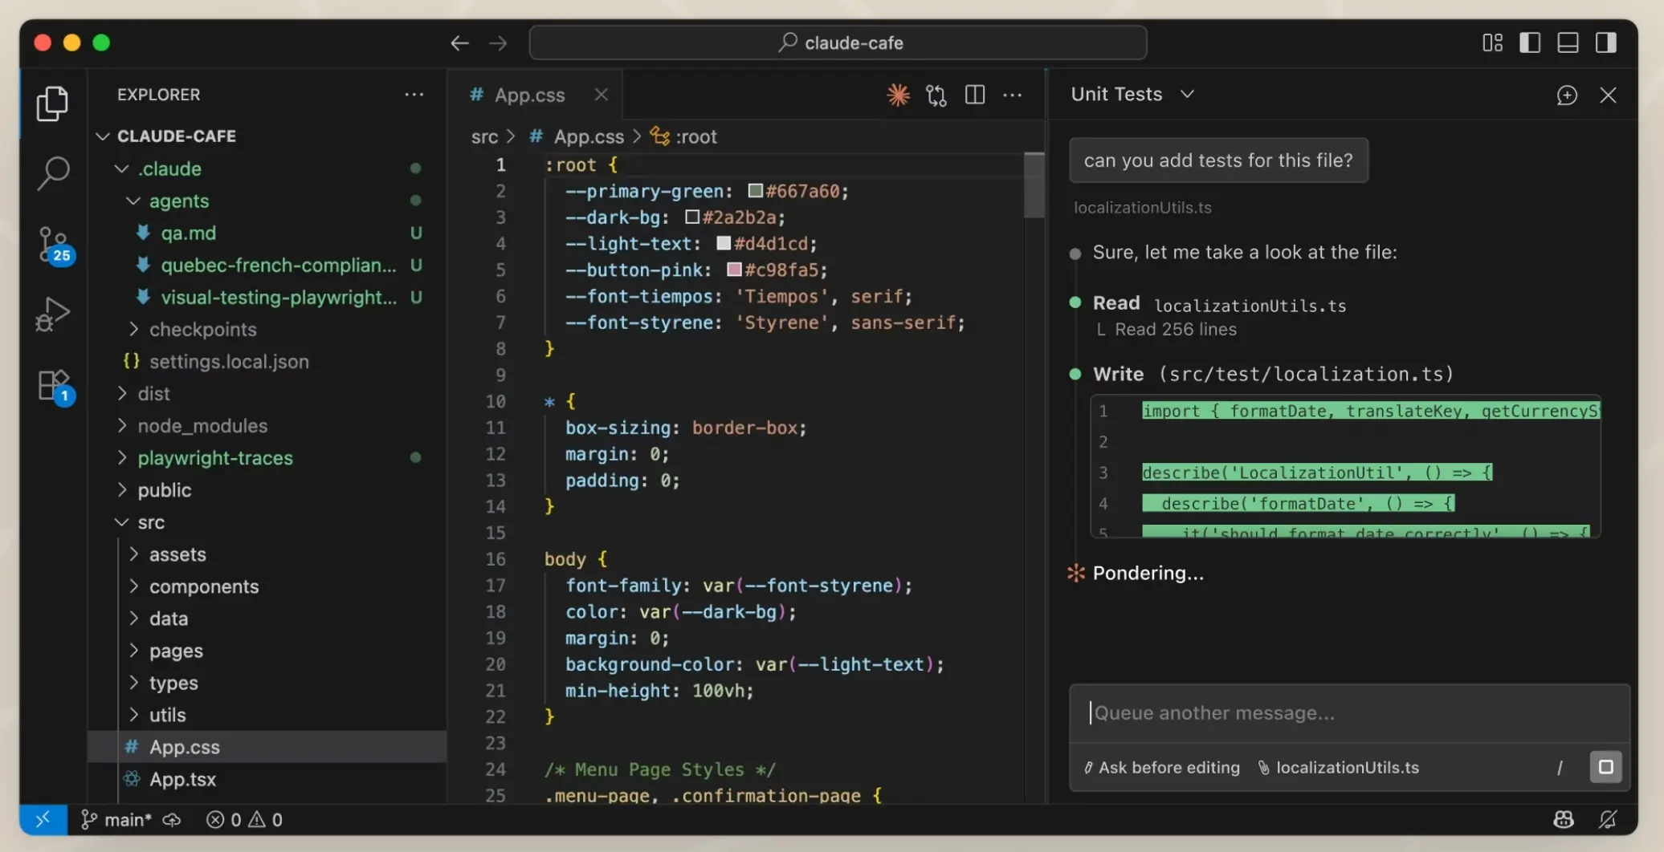Open the remote connection indicator in status bar
Image resolution: width=1664 pixels, height=852 pixels.
point(43,819)
